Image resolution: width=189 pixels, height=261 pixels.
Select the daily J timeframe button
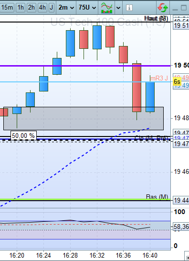click(x=52, y=8)
